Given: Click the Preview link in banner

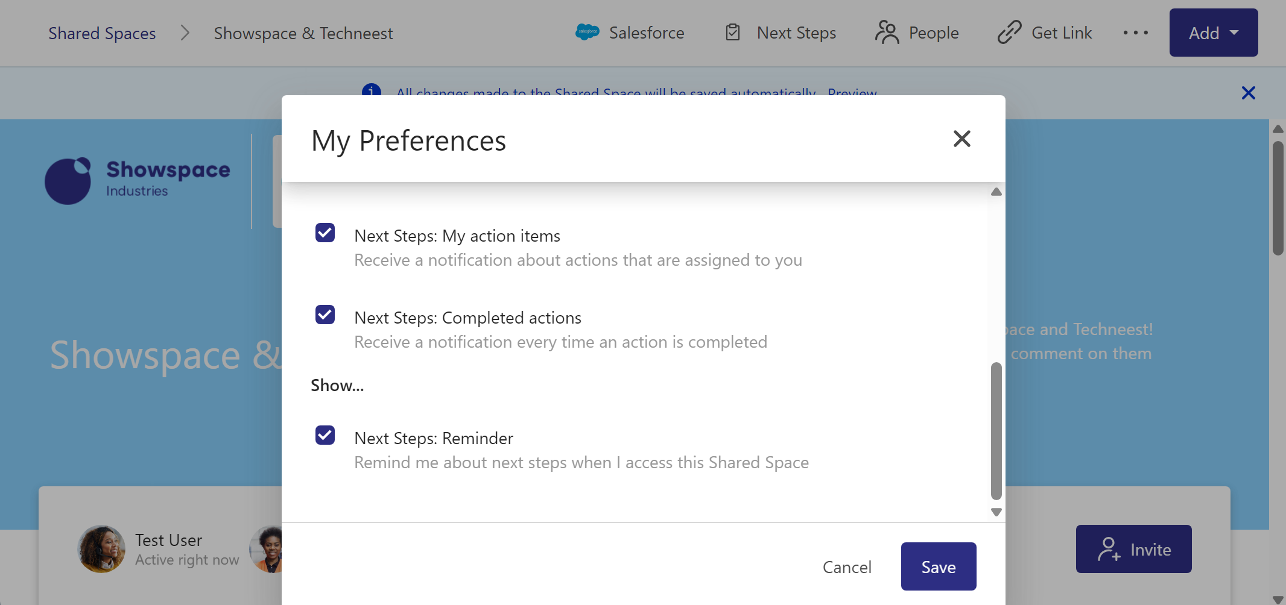Looking at the screenshot, I should tap(852, 92).
